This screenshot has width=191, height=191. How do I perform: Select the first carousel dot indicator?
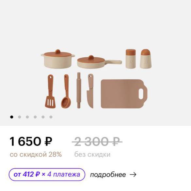point(11,117)
